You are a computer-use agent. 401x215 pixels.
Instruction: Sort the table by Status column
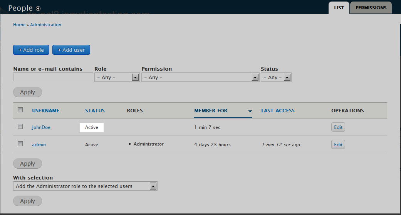pos(95,111)
